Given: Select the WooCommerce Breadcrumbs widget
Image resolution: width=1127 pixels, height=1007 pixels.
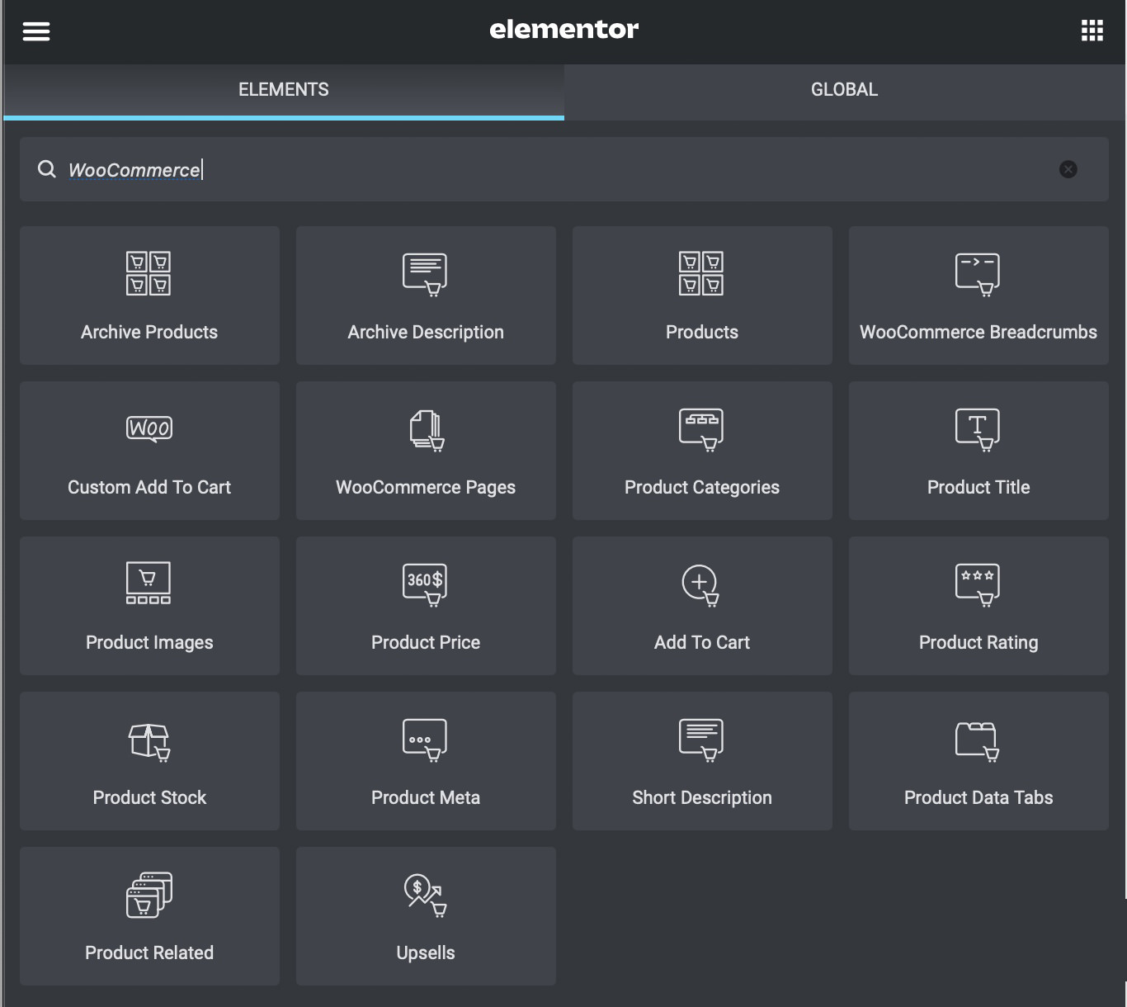Looking at the screenshot, I should pos(978,295).
